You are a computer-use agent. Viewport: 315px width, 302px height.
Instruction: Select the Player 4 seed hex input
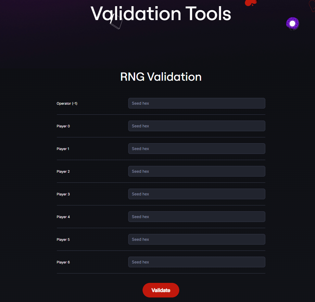(x=196, y=217)
